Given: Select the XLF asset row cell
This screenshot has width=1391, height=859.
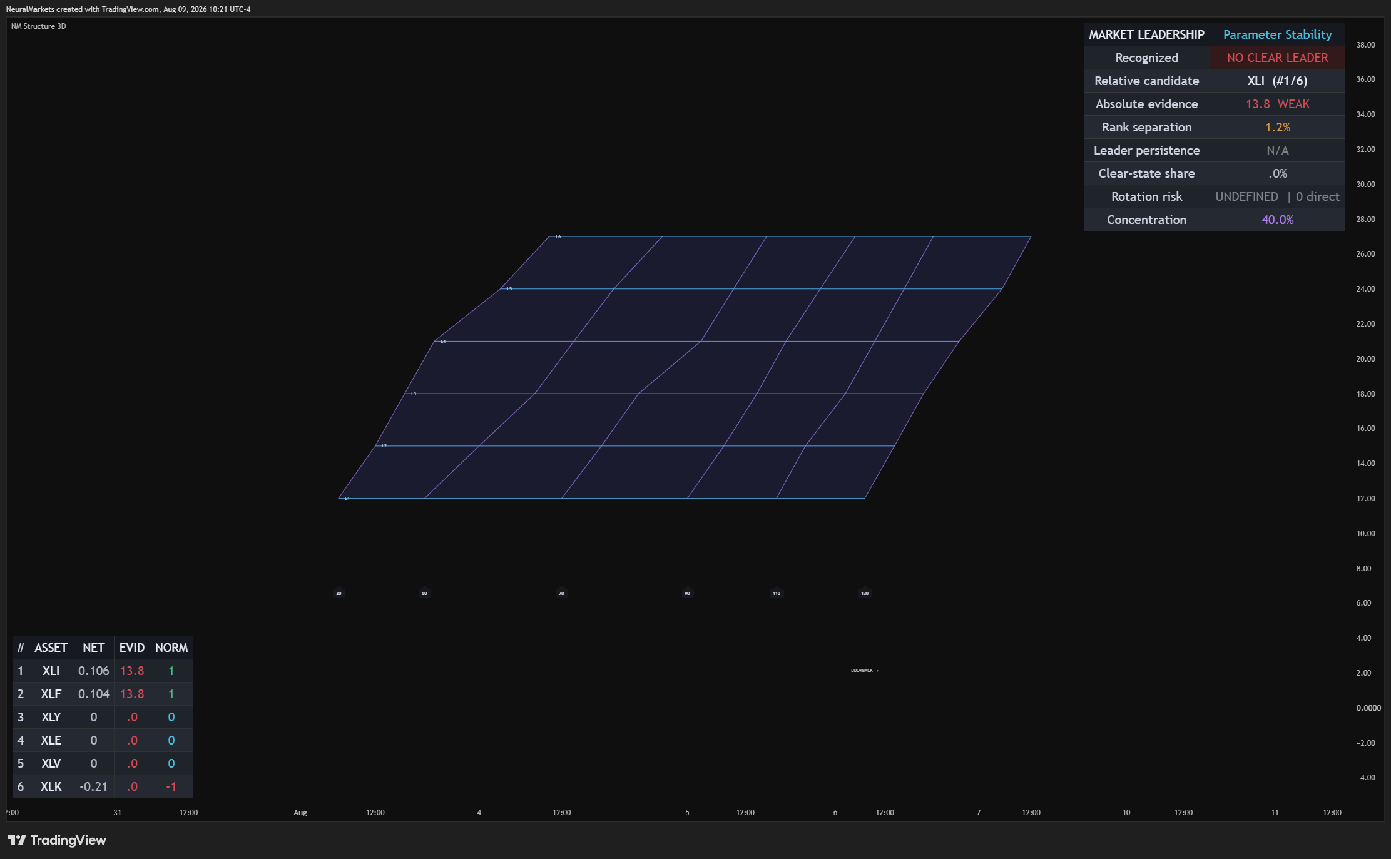Looking at the screenshot, I should [51, 694].
